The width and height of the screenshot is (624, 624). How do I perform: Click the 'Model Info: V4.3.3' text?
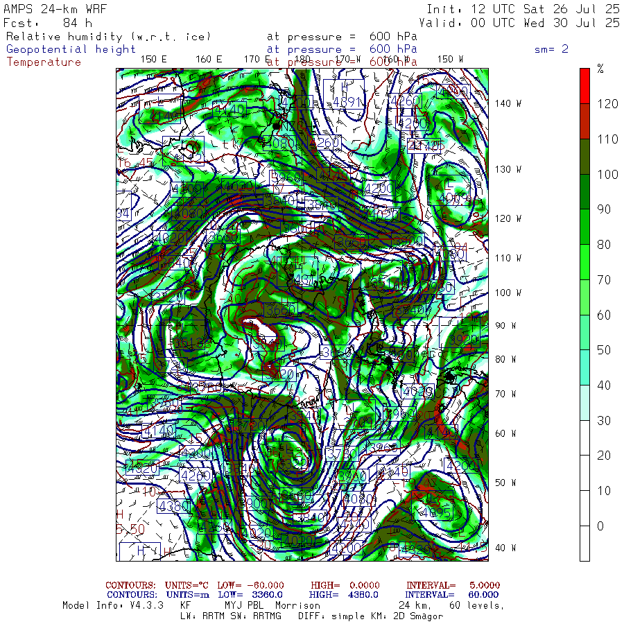tap(113, 605)
